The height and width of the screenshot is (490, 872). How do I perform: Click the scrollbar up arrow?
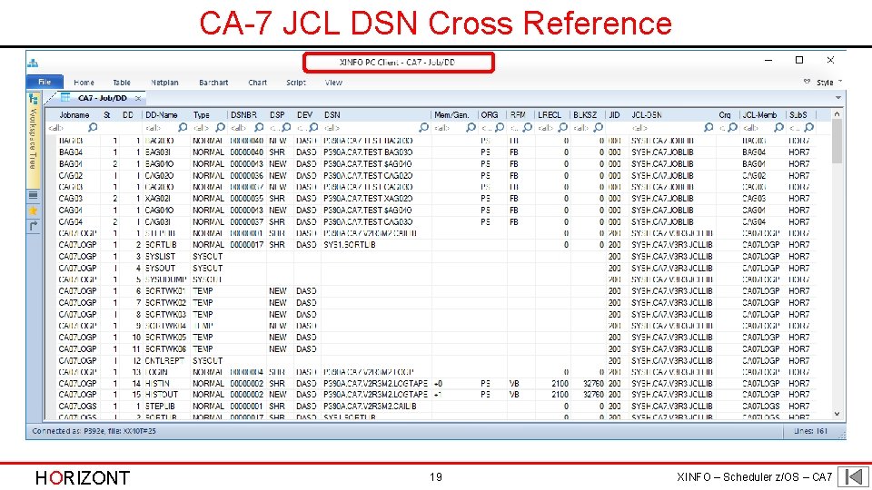837,114
